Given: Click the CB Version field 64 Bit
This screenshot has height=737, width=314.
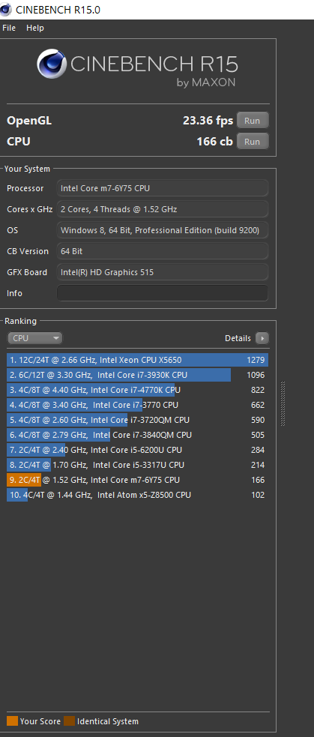Looking at the screenshot, I should point(163,251).
